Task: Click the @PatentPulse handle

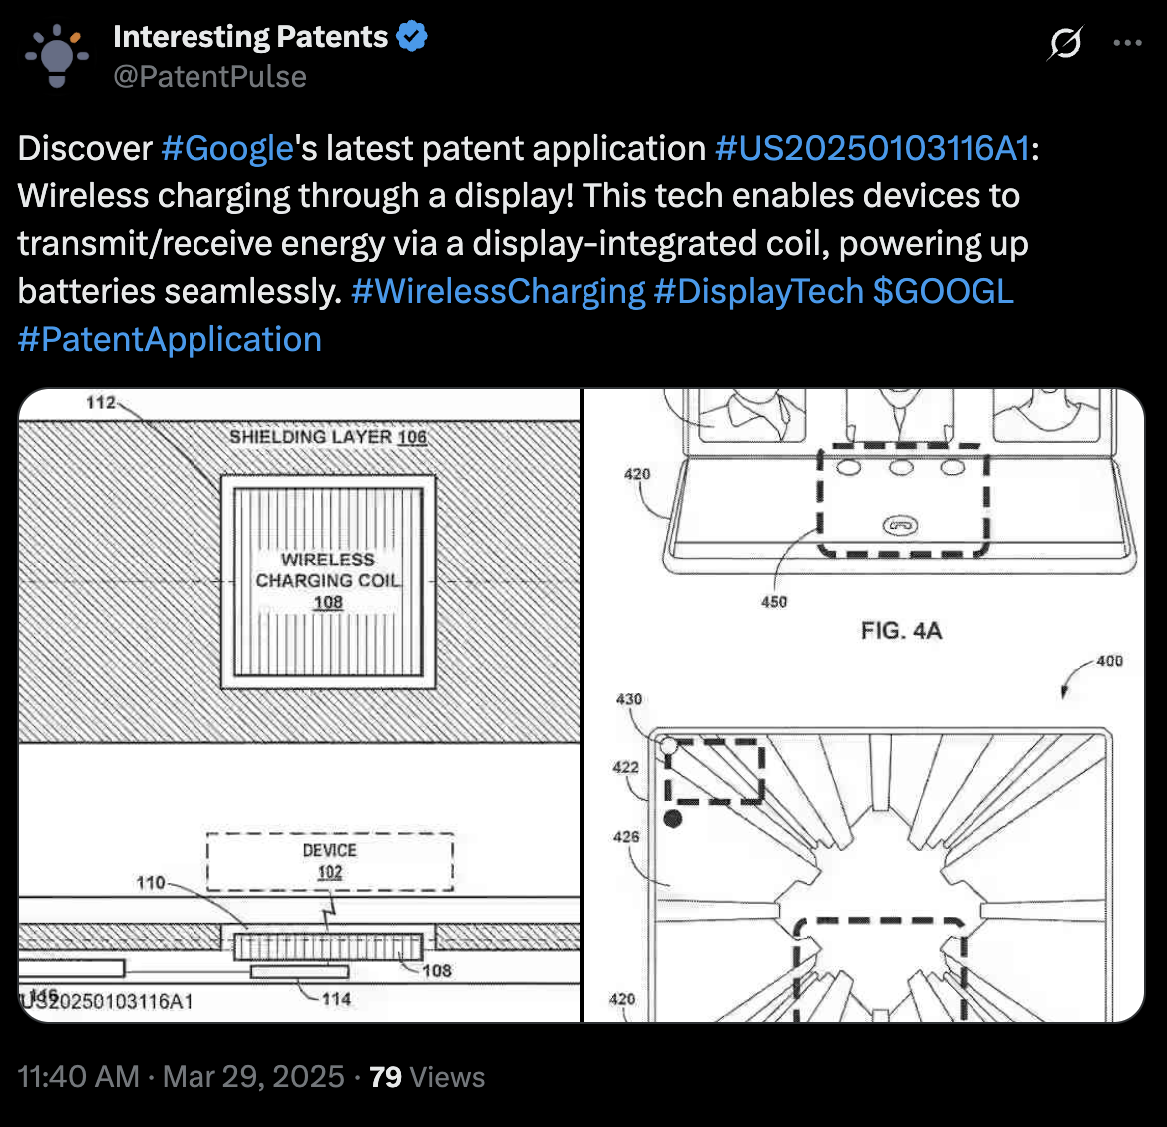Action: point(209,77)
